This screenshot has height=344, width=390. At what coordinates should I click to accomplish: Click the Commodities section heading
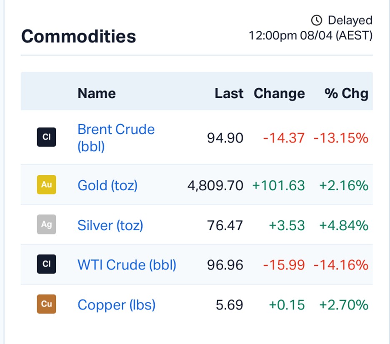(x=78, y=36)
